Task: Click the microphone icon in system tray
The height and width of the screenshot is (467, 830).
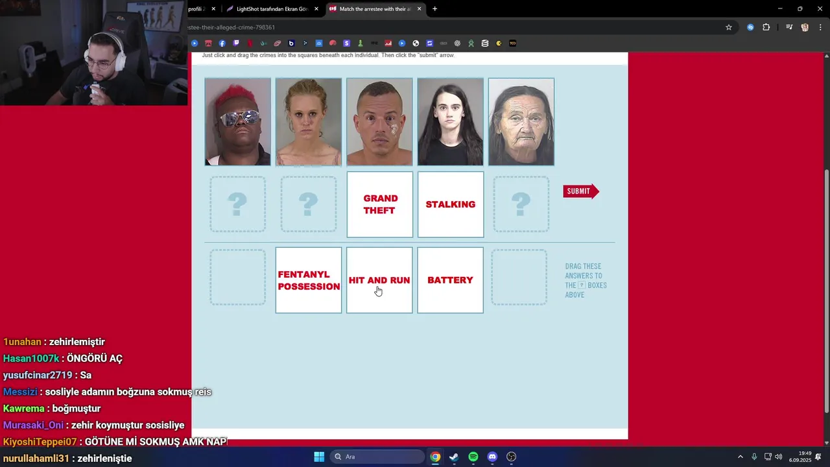Action: pos(754,457)
